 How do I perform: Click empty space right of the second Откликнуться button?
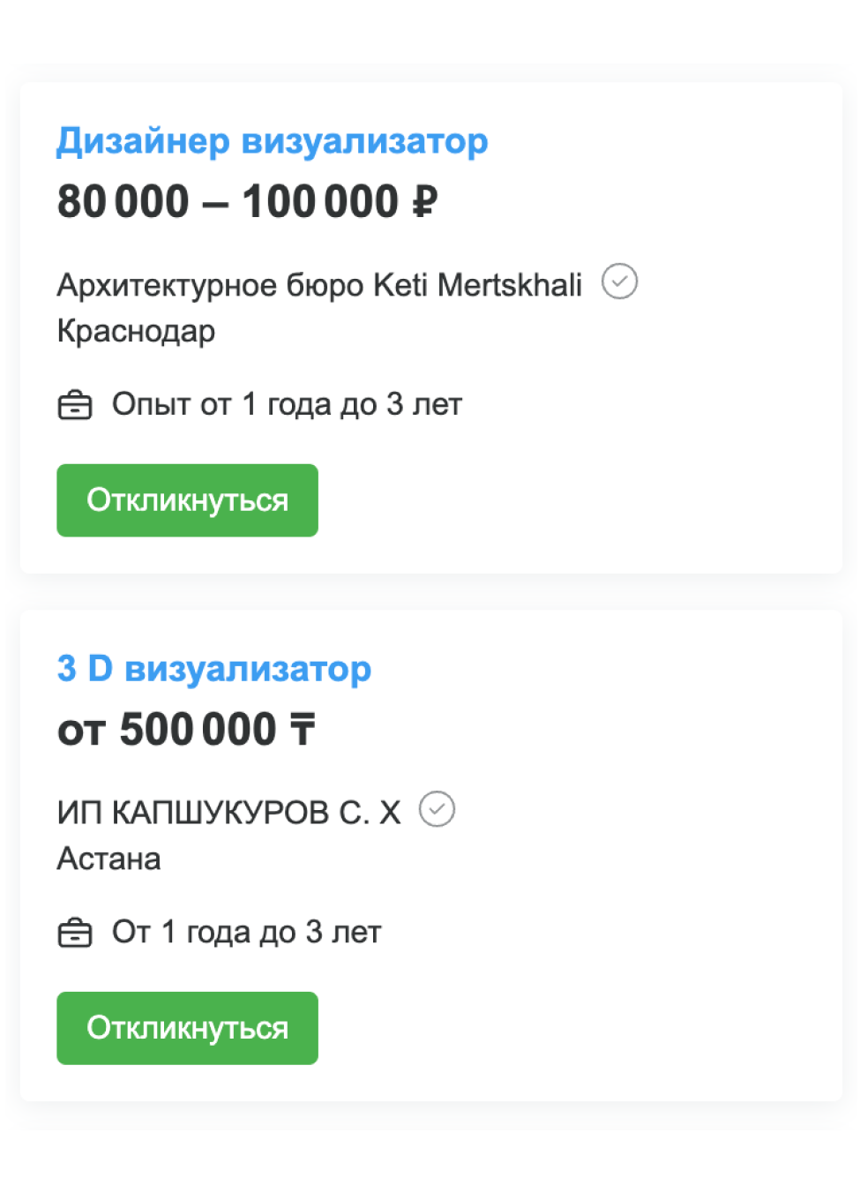[x=573, y=1028]
